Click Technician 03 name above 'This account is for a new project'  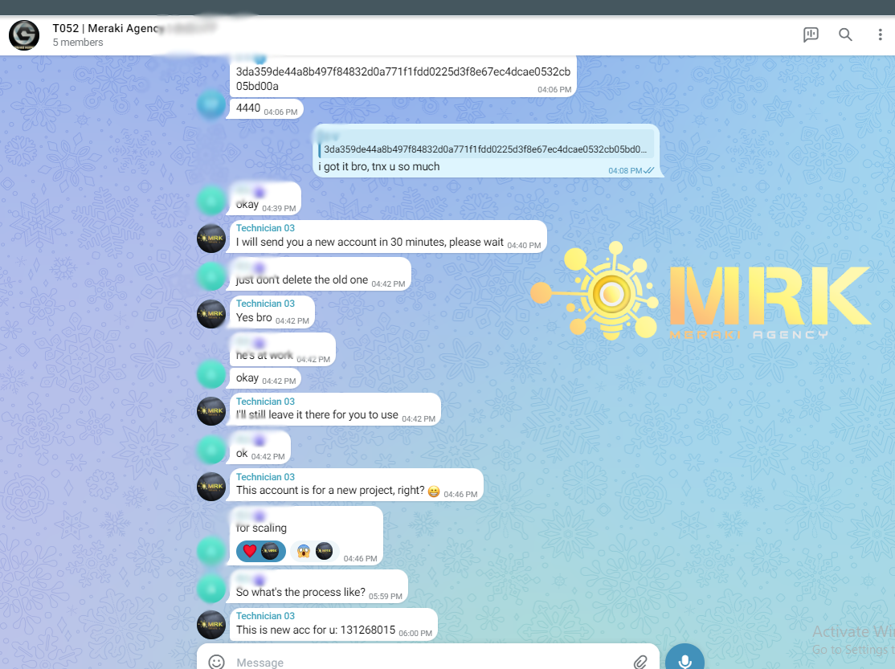(x=265, y=476)
